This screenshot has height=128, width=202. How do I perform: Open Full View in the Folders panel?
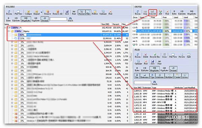coord(18,12)
